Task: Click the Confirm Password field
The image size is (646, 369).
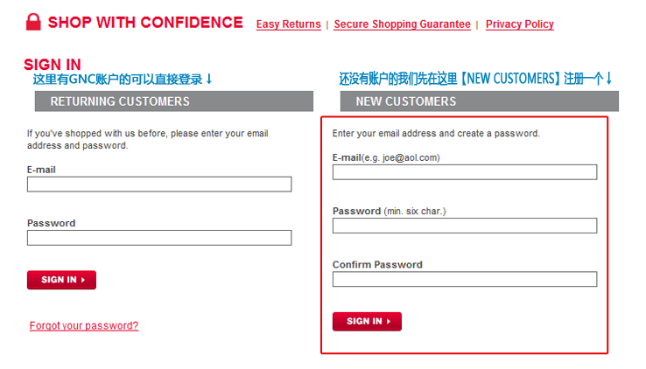Action: click(465, 279)
